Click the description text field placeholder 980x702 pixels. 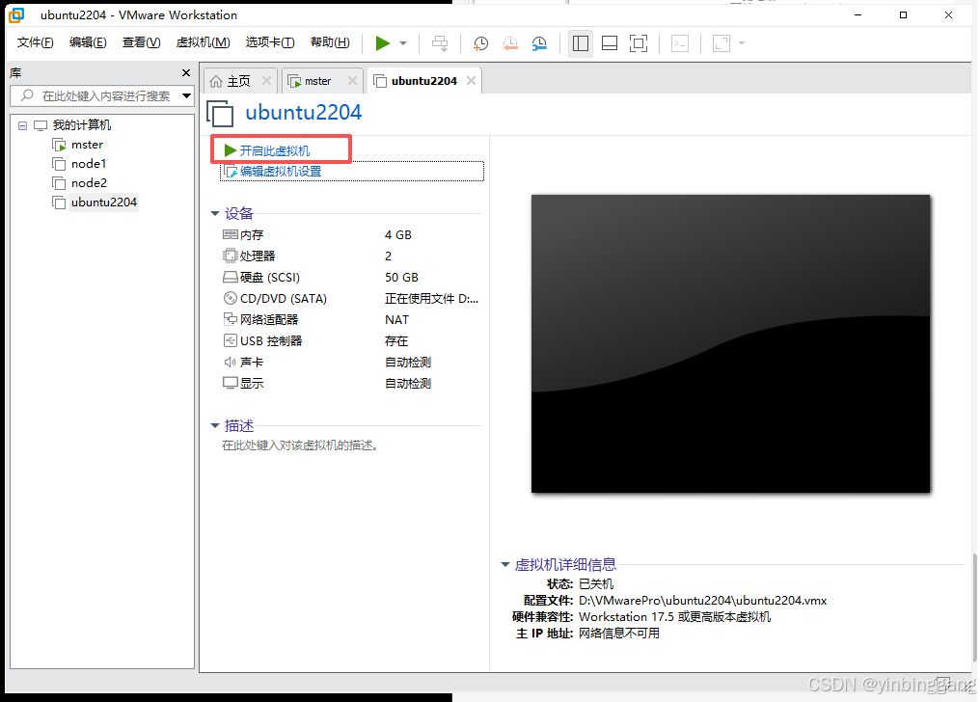click(300, 445)
